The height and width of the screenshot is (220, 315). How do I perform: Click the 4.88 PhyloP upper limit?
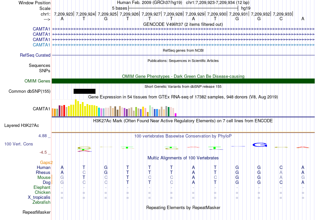[x=42, y=136]
